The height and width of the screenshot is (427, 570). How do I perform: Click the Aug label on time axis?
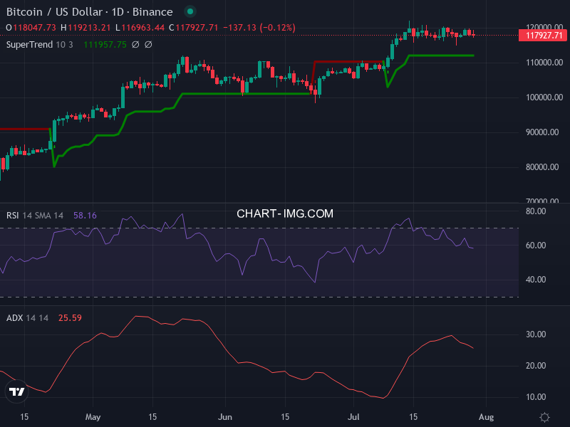tap(487, 417)
